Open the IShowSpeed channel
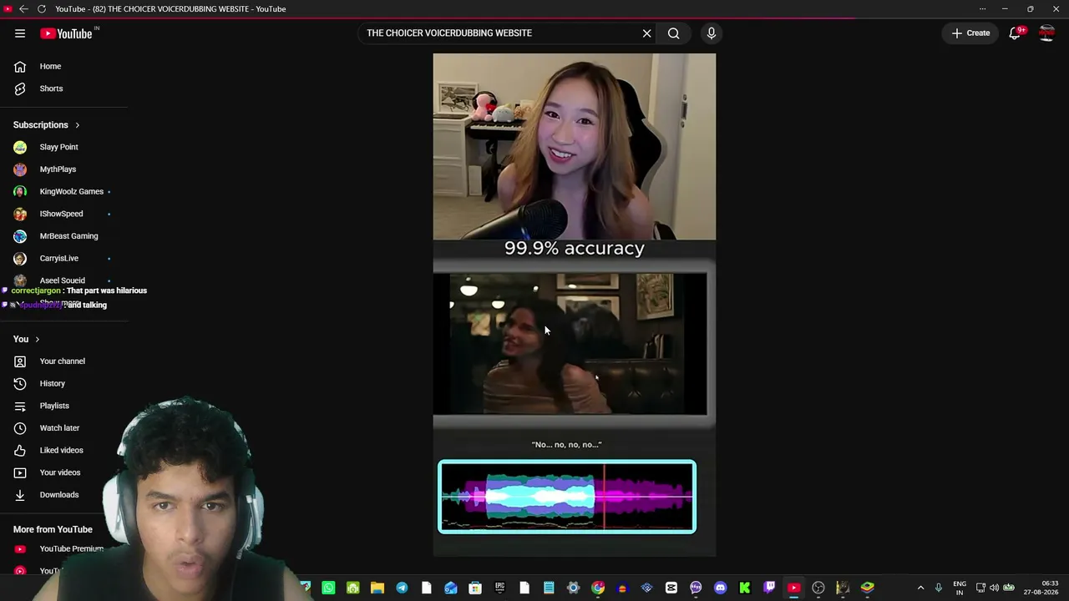Image resolution: width=1069 pixels, height=601 pixels. (61, 214)
